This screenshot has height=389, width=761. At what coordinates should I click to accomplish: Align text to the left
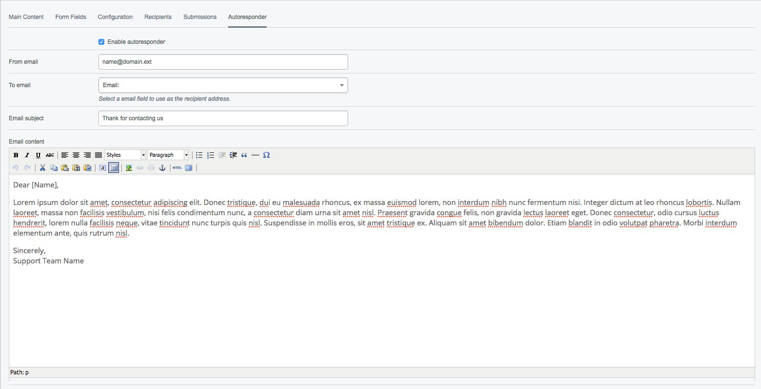(65, 155)
